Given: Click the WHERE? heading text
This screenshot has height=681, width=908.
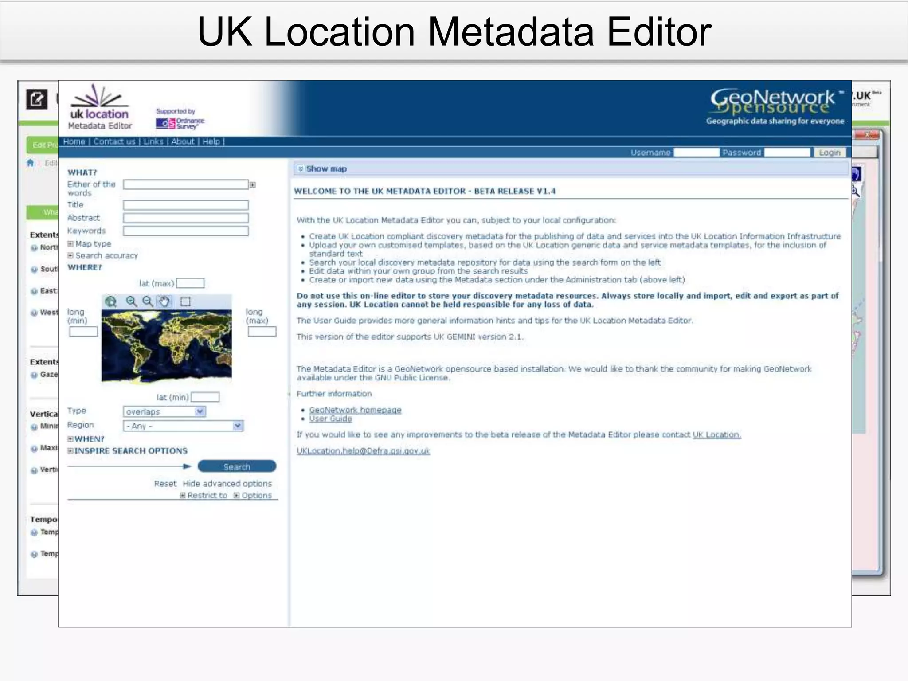Looking at the screenshot, I should (85, 267).
